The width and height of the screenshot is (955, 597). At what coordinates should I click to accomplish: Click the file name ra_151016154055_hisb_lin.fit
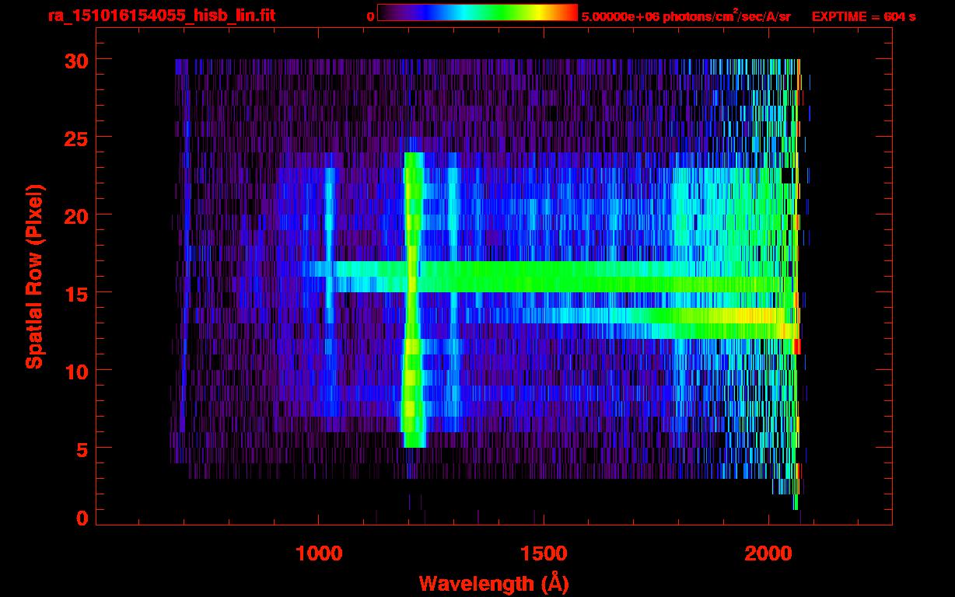(160, 16)
